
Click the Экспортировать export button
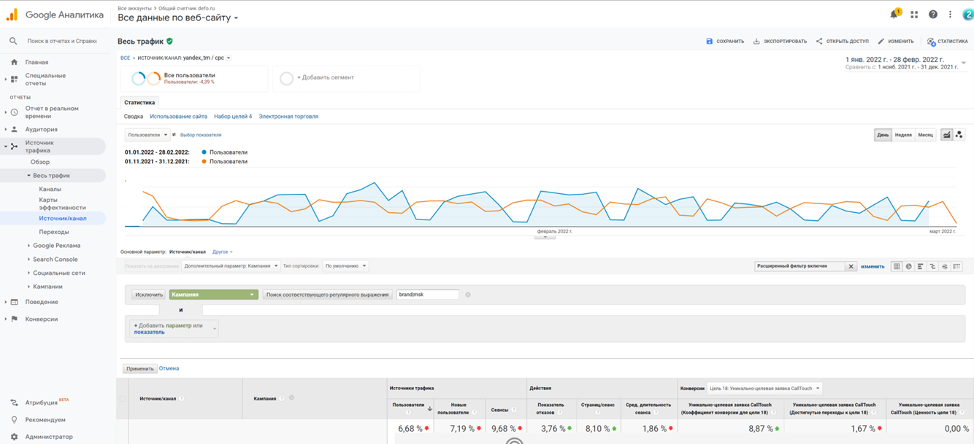(x=780, y=42)
